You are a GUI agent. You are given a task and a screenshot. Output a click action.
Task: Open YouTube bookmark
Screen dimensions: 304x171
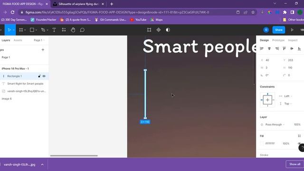point(138,20)
